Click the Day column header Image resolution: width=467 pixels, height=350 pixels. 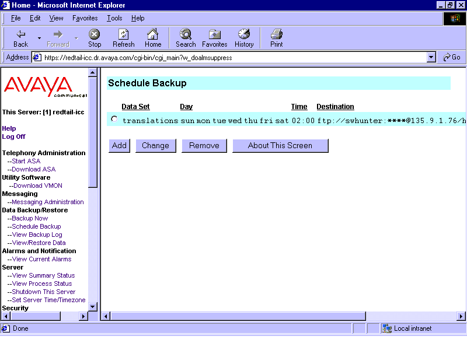pos(186,107)
